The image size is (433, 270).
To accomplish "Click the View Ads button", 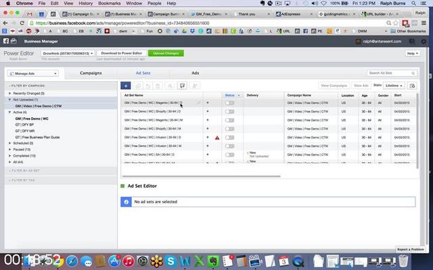I will [361, 86].
